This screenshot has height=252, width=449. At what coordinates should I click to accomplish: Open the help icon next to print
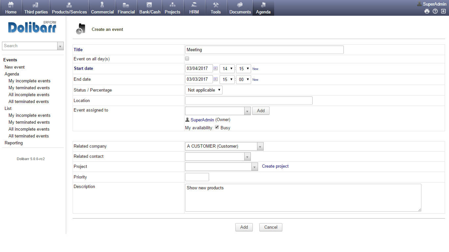point(435,11)
